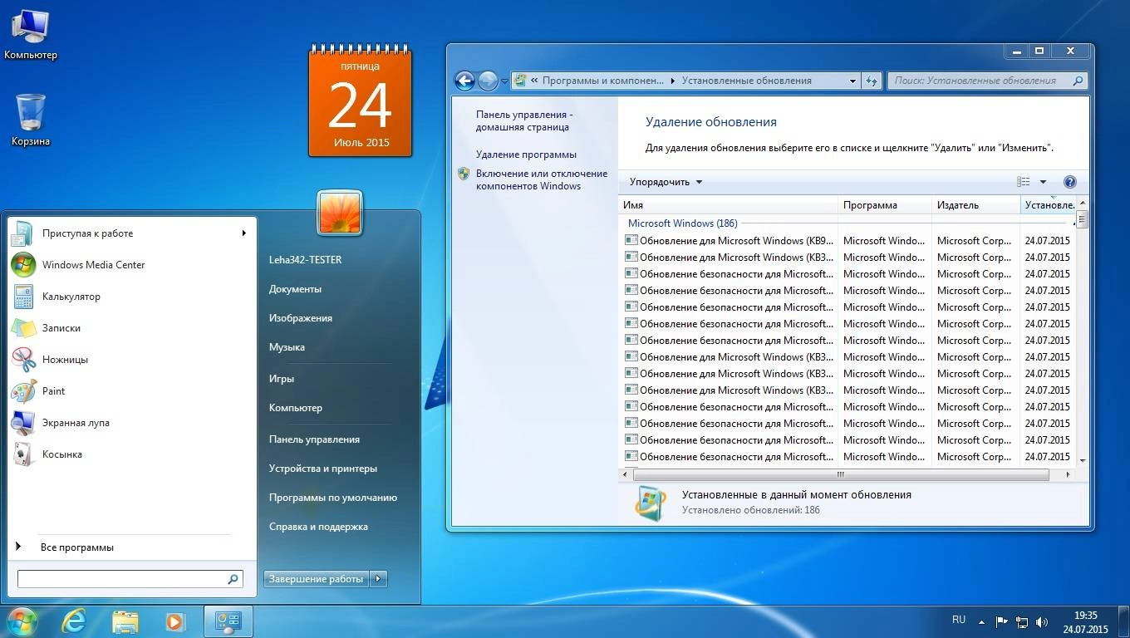The height and width of the screenshot is (638, 1130).
Task: Open recent pages dropdown next to forward arrow
Action: point(504,81)
